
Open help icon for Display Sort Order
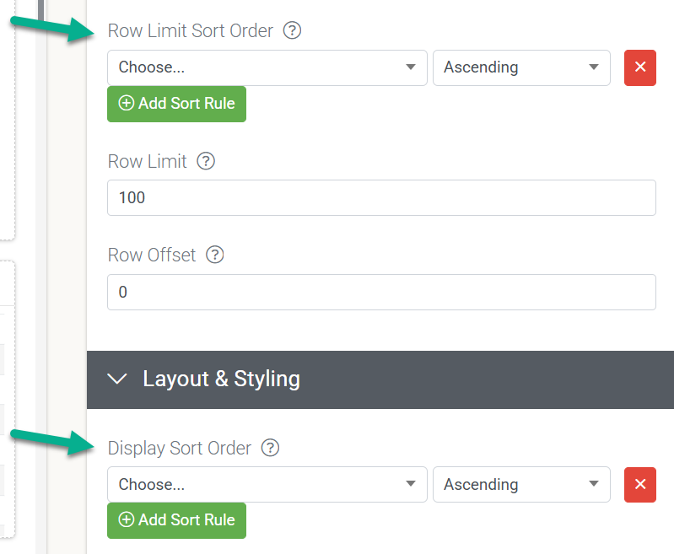pyautogui.click(x=270, y=448)
